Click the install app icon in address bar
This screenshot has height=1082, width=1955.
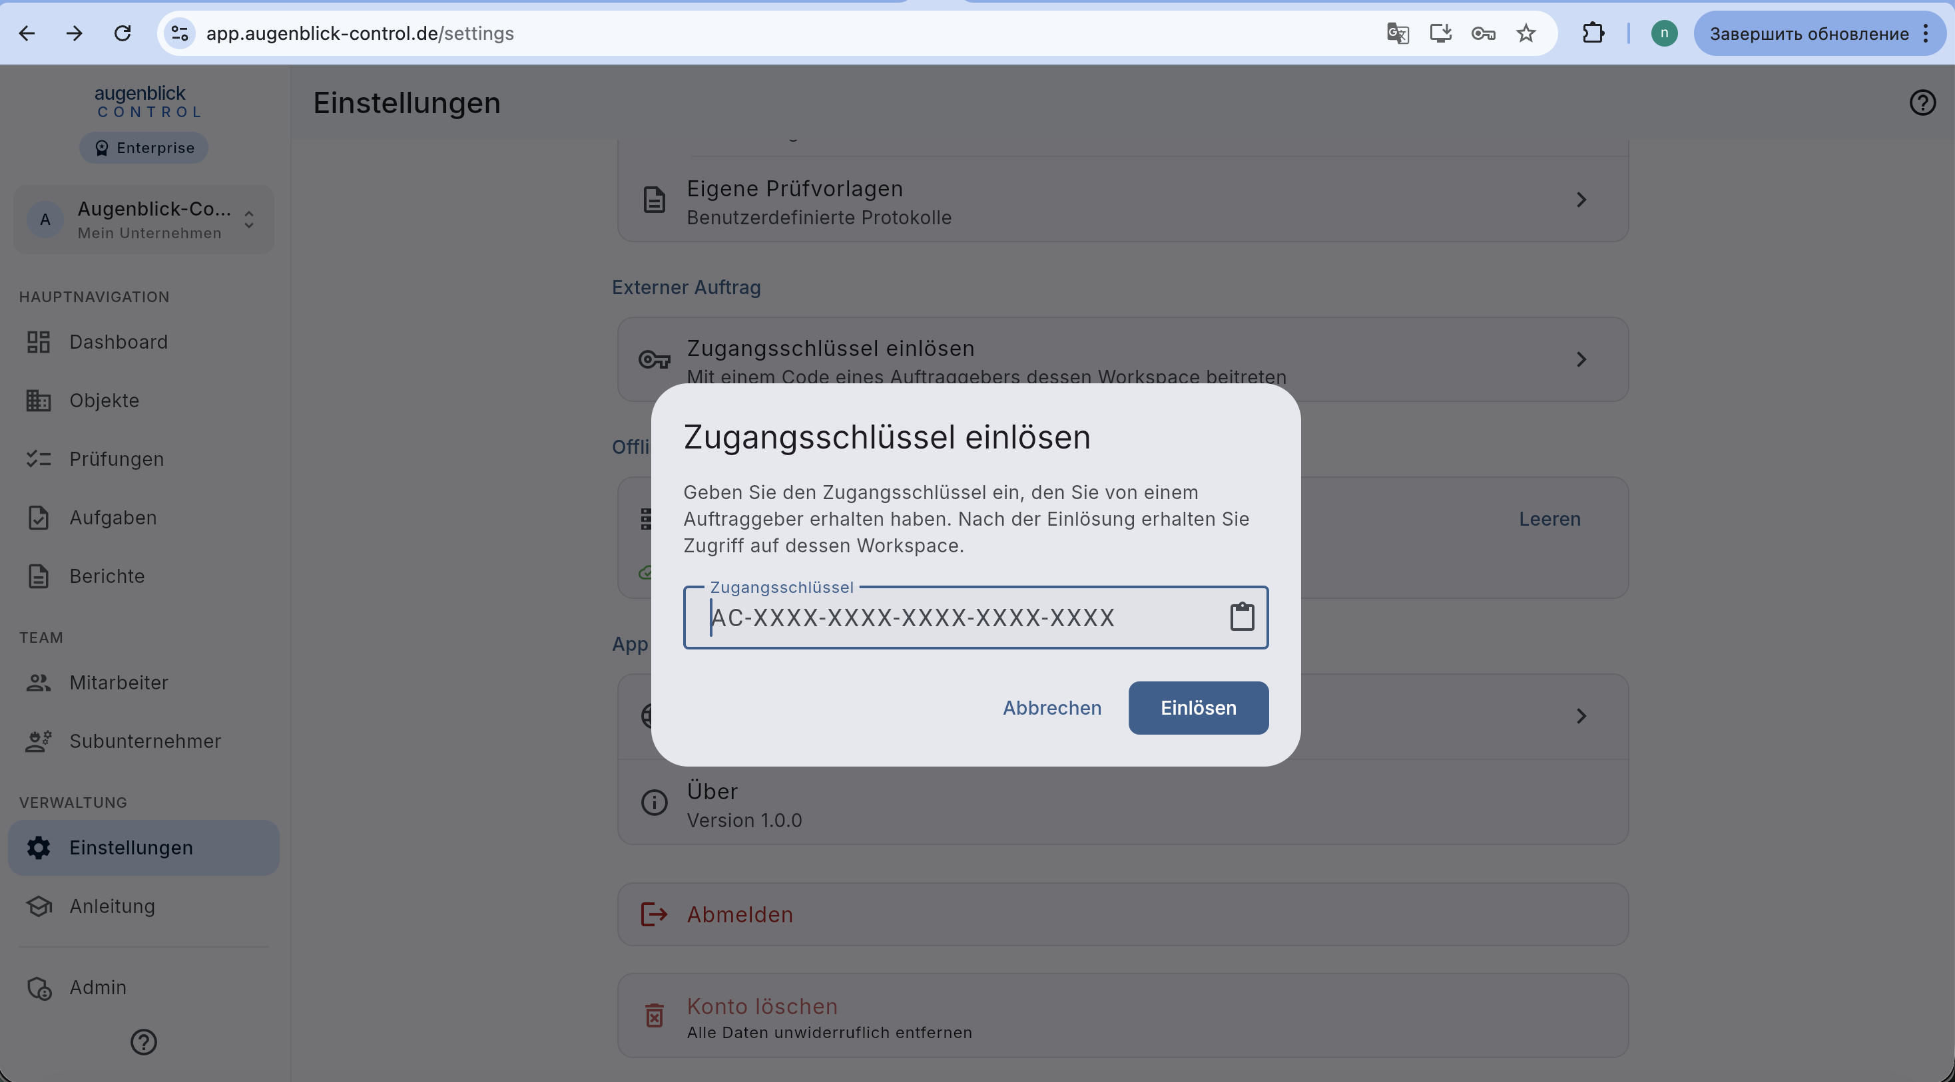click(1440, 33)
